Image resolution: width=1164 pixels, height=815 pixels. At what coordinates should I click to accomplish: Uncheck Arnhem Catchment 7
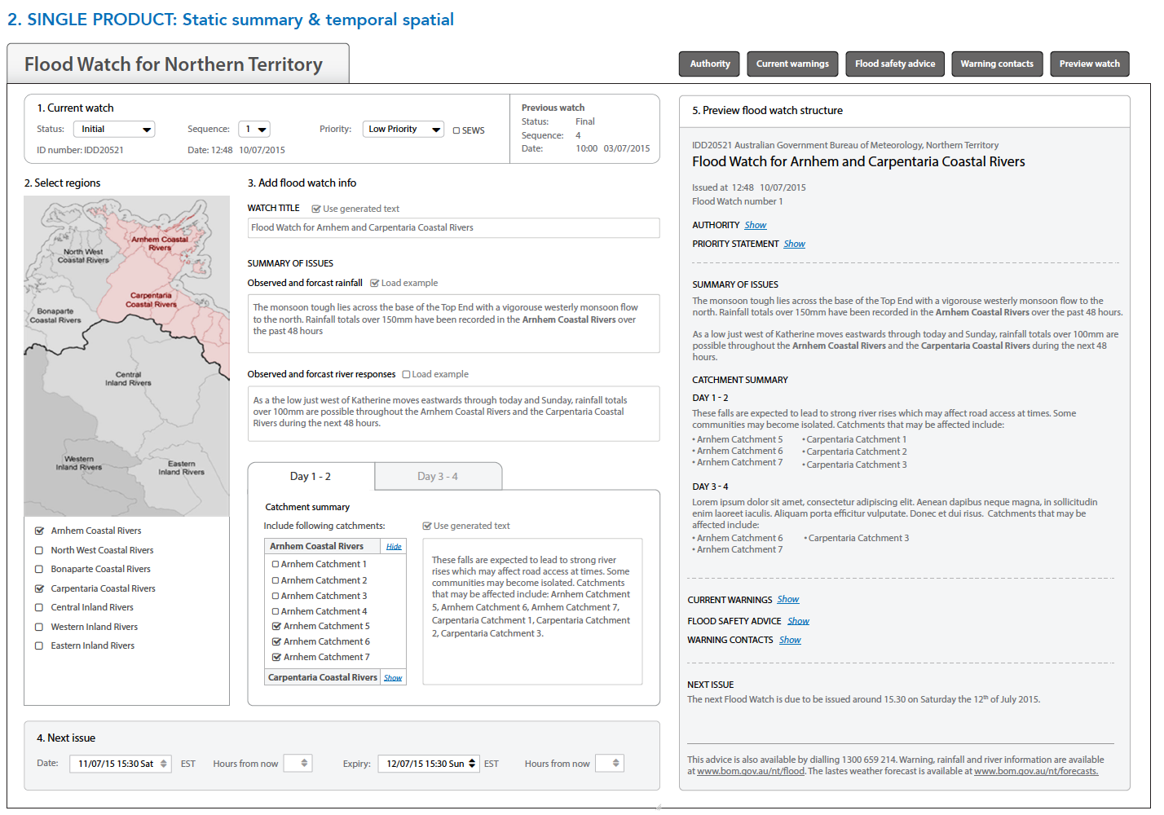[x=276, y=657]
